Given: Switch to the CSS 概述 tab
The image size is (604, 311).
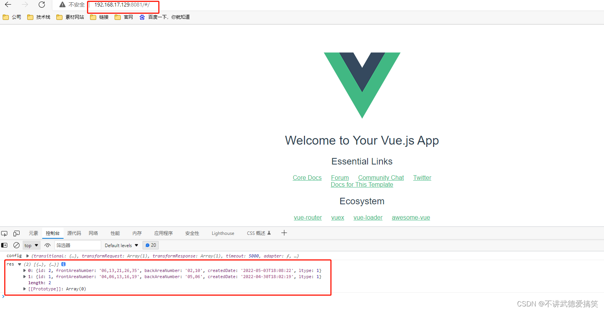Looking at the screenshot, I should tap(259, 233).
